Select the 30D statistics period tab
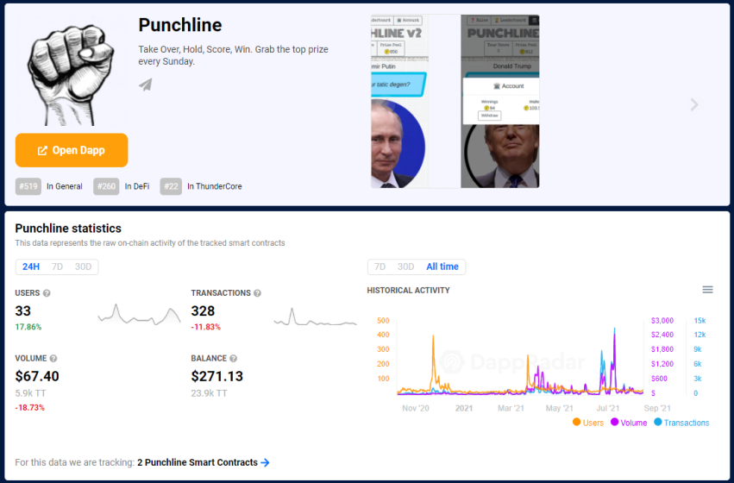Viewport: 734px width, 483px height. tap(84, 267)
